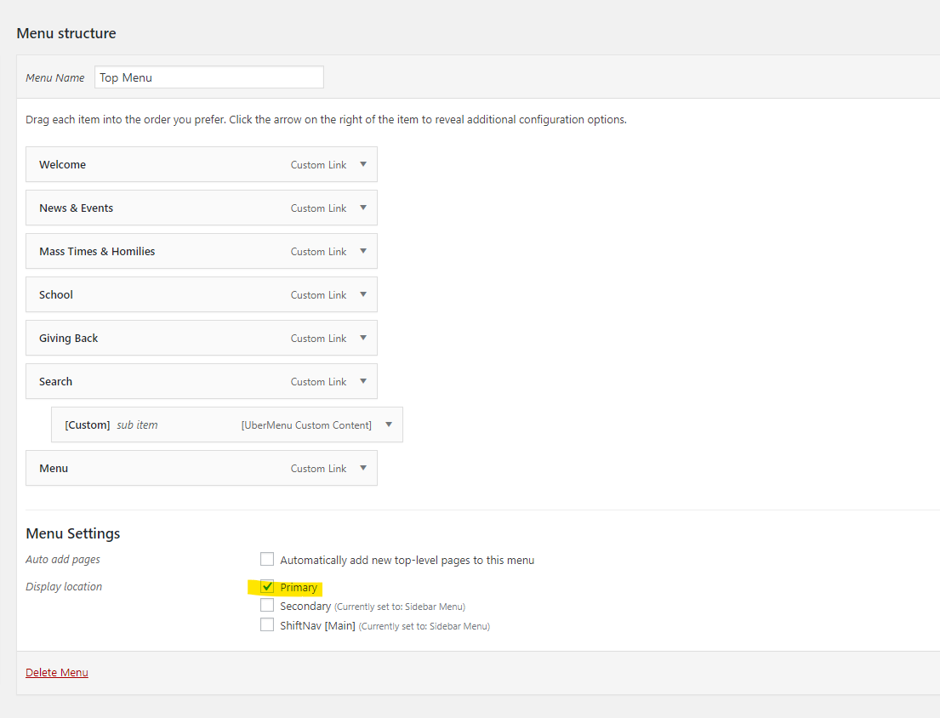Image resolution: width=940 pixels, height=718 pixels.
Task: Expand the last Menu item arrow
Action: (x=363, y=468)
